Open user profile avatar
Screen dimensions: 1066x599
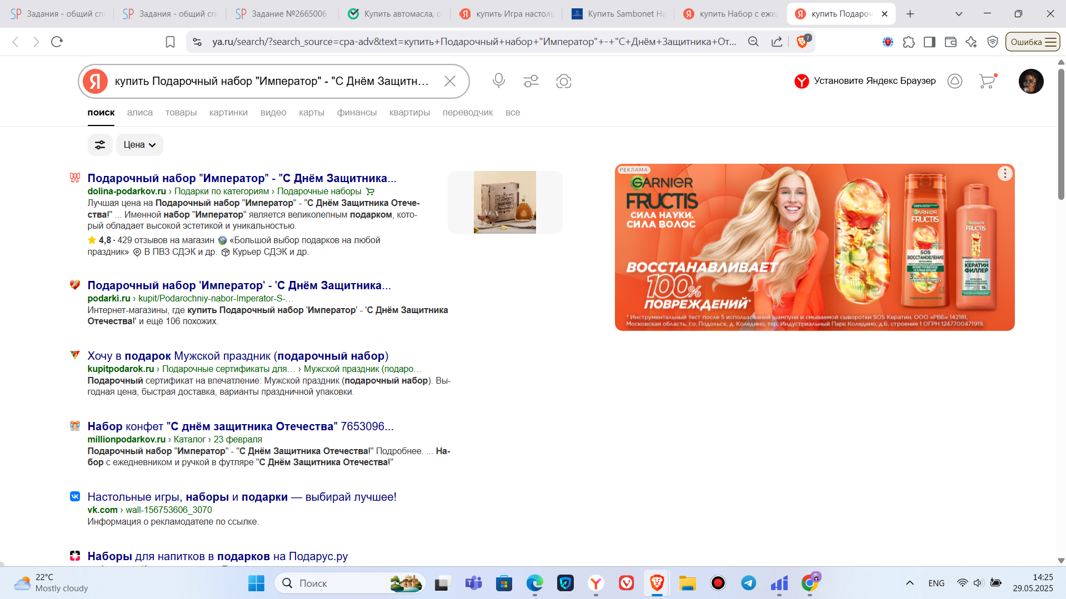pyautogui.click(x=1031, y=81)
